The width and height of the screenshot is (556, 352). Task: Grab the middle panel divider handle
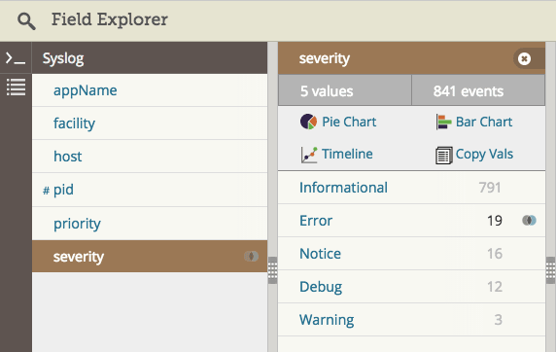(x=272, y=270)
